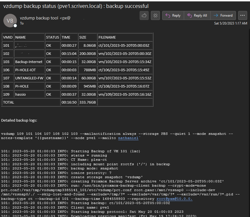Click the VMID column header
Screen dimensions: 250x217
[8, 37]
